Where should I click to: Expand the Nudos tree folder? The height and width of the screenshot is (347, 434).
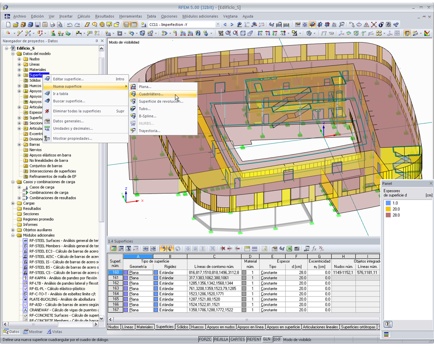tap(19, 59)
